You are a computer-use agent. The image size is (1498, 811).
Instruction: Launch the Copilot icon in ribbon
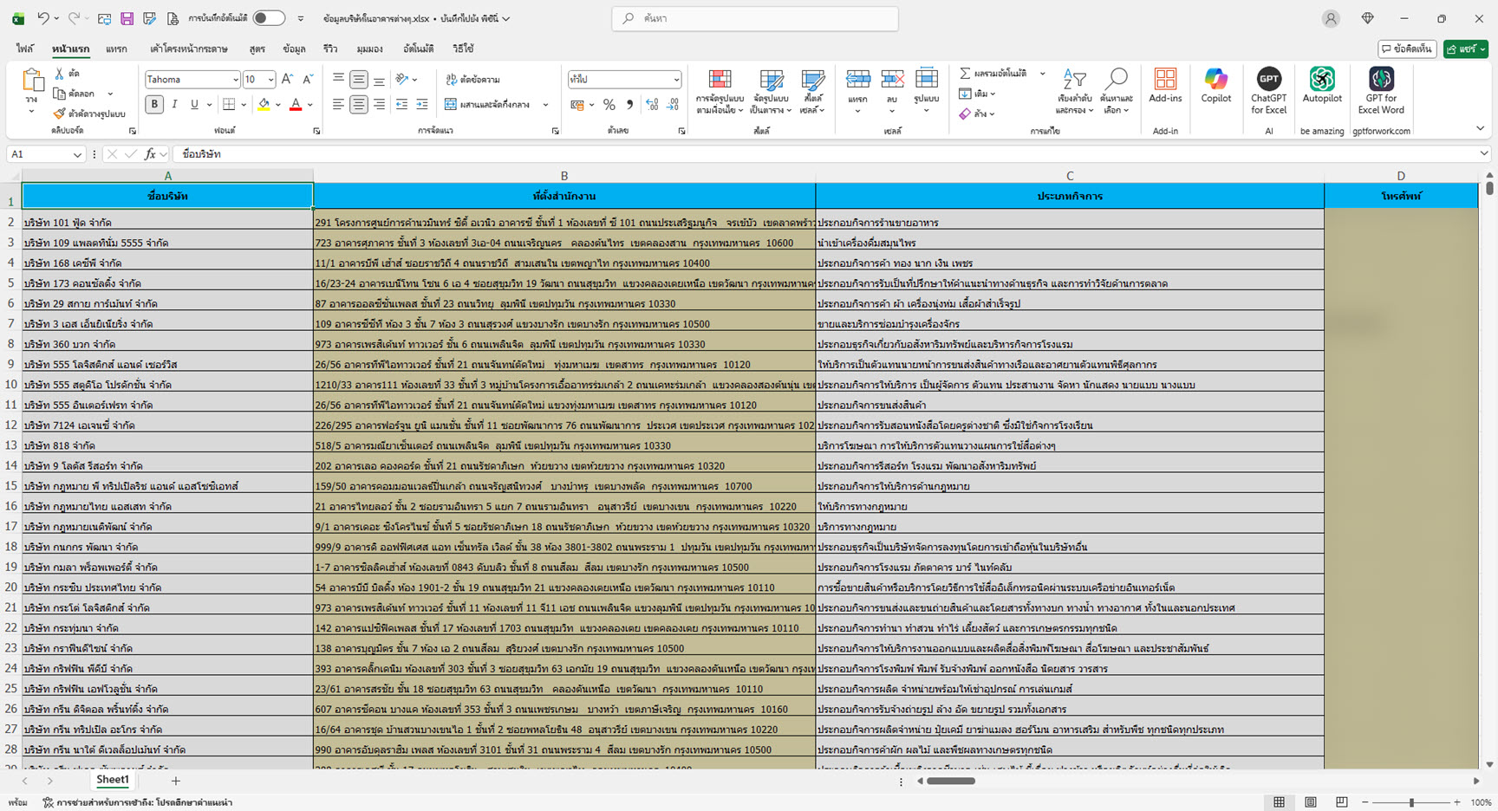(x=1215, y=81)
